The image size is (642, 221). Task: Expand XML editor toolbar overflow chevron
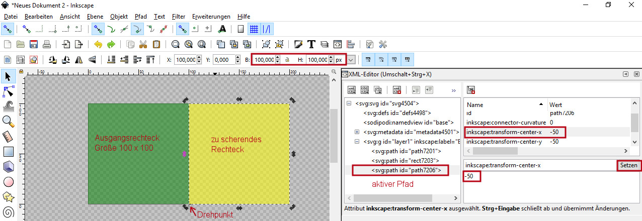(x=453, y=90)
